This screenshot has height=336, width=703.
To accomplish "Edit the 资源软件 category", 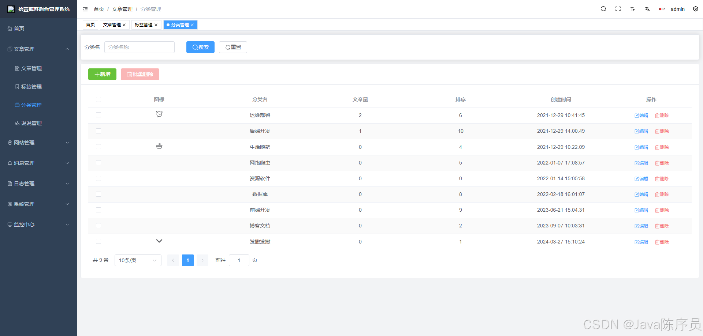I will point(641,179).
